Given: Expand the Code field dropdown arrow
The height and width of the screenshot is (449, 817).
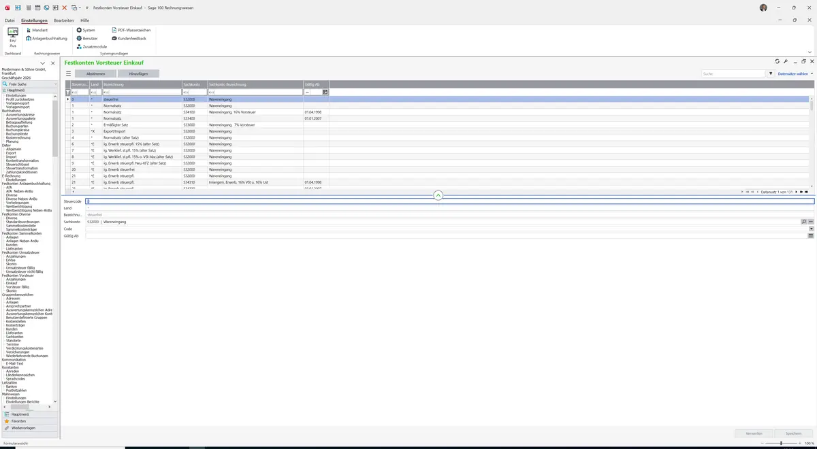Looking at the screenshot, I should click(811, 229).
